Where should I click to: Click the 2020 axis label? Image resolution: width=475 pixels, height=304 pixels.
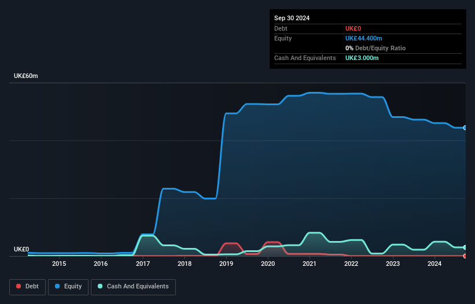(268, 264)
